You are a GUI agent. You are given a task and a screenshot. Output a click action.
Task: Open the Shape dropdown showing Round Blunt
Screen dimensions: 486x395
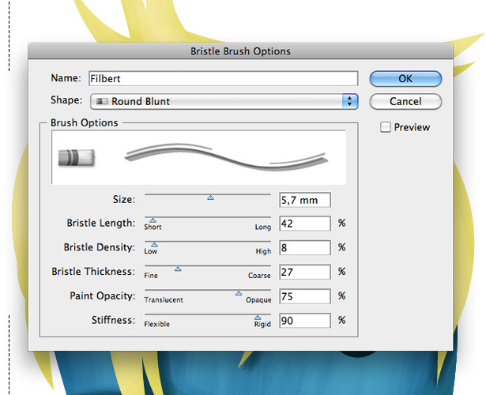pyautogui.click(x=224, y=101)
